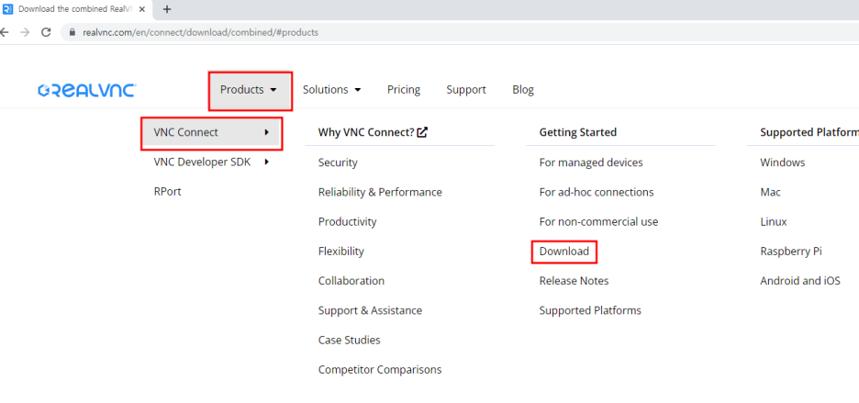Select the Windows platform link
Image resolution: width=859 pixels, height=403 pixels.
(783, 162)
